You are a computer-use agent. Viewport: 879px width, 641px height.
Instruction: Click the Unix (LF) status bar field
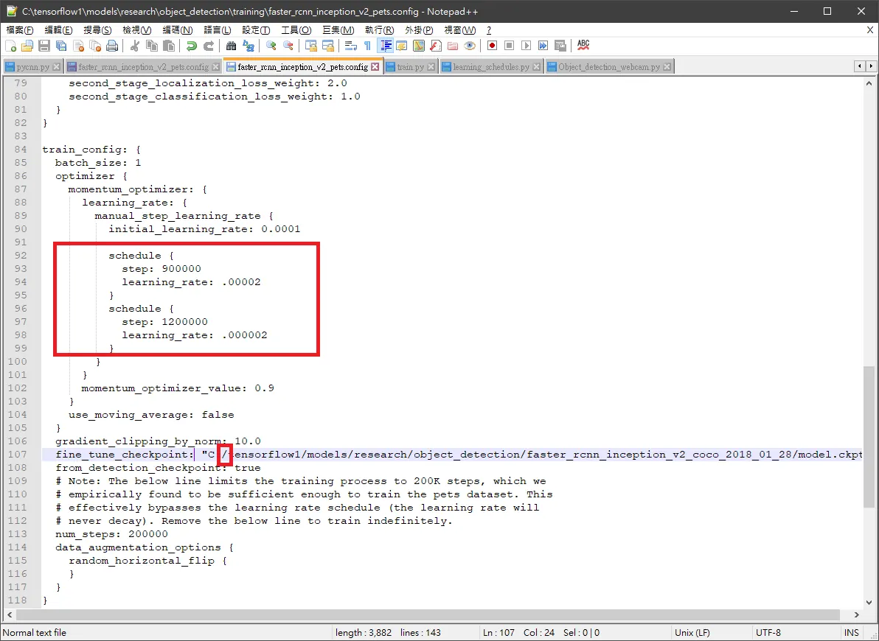pyautogui.click(x=692, y=633)
